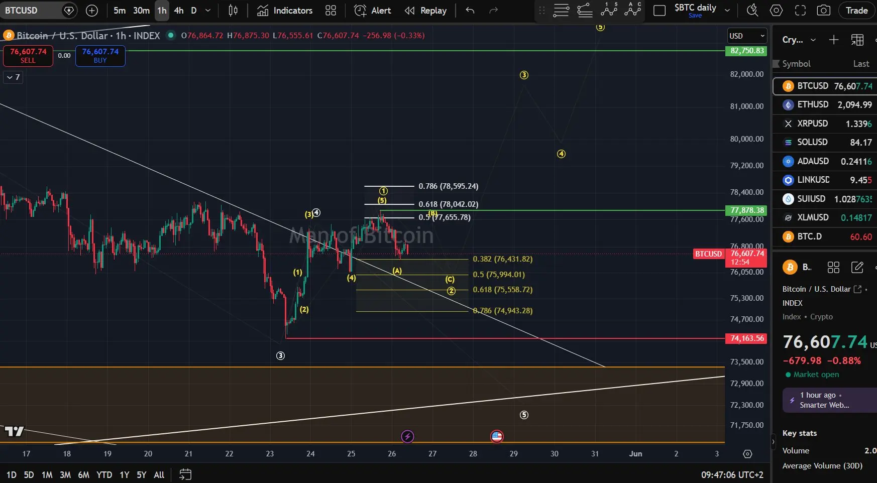Select XLMUSD in the watchlist

tap(825, 217)
